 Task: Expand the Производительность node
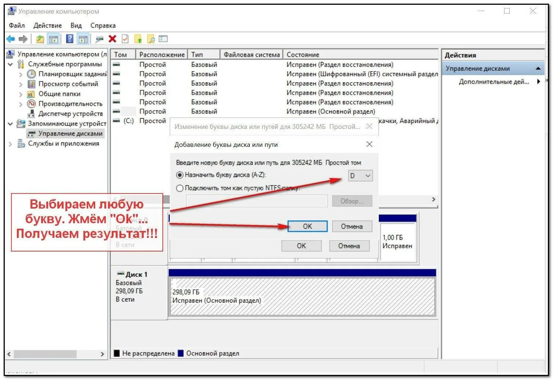(x=21, y=104)
